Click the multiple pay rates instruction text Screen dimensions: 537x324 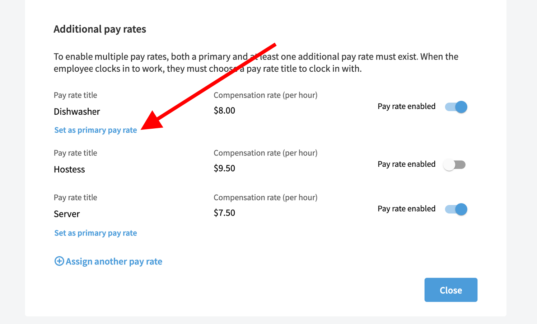[256, 62]
